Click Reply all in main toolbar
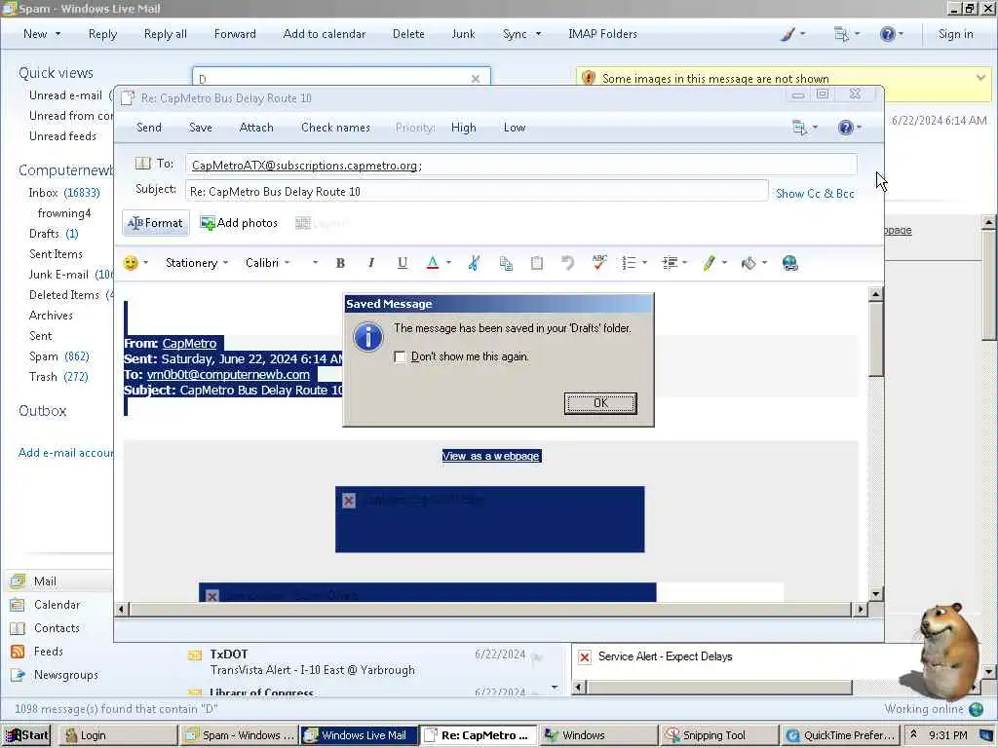The width and height of the screenshot is (998, 748). (x=166, y=34)
